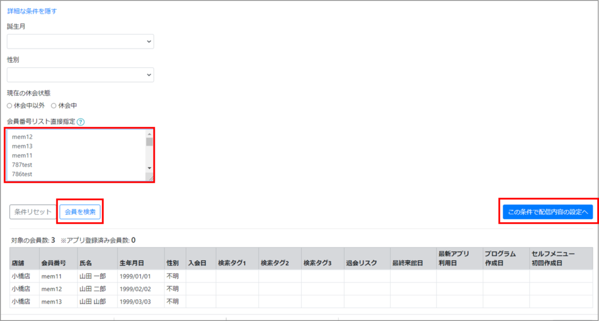Click the name 山田 山郎
Screen dimensions: 599x321
pos(92,302)
